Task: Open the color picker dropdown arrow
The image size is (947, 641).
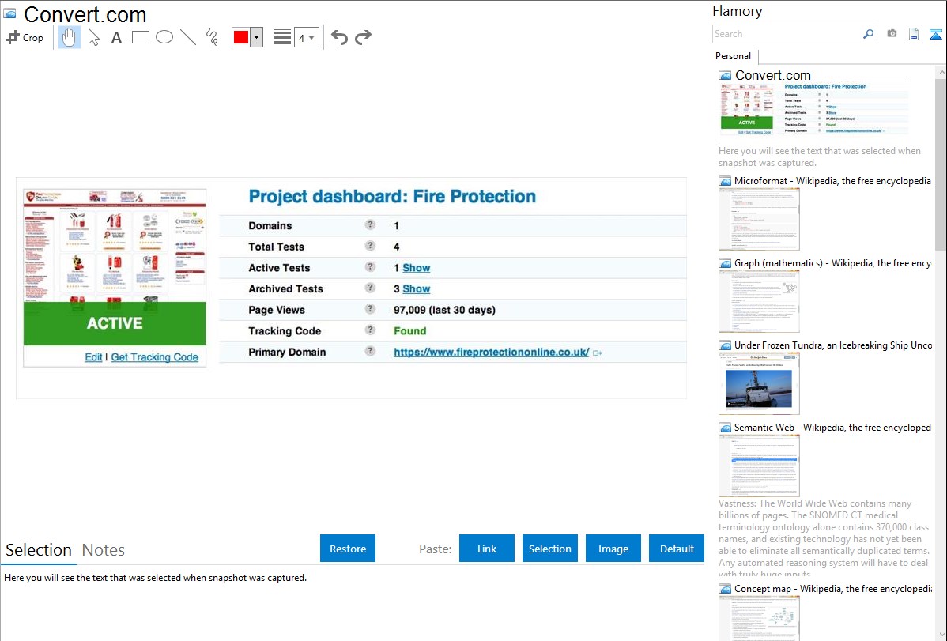Action: click(256, 37)
